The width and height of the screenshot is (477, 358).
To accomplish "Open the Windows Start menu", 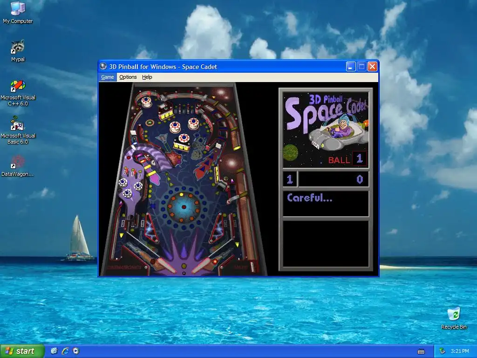I will [22, 351].
